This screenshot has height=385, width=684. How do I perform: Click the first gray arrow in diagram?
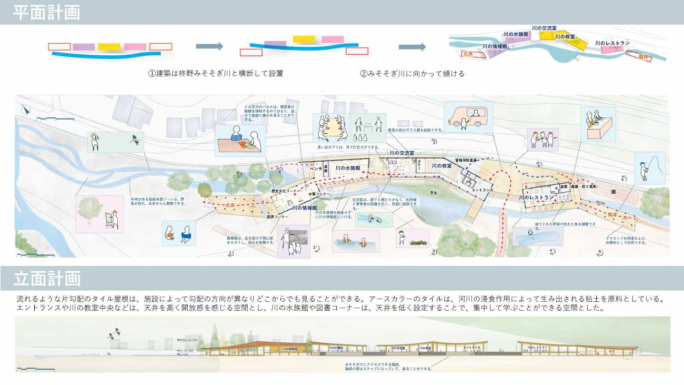click(209, 46)
